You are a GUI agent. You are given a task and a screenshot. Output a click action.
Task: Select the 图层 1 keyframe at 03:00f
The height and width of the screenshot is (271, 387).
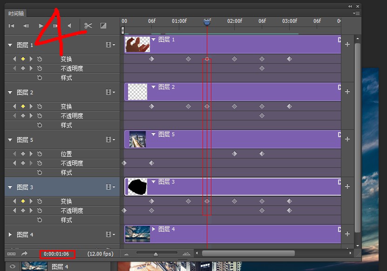tap(290, 59)
